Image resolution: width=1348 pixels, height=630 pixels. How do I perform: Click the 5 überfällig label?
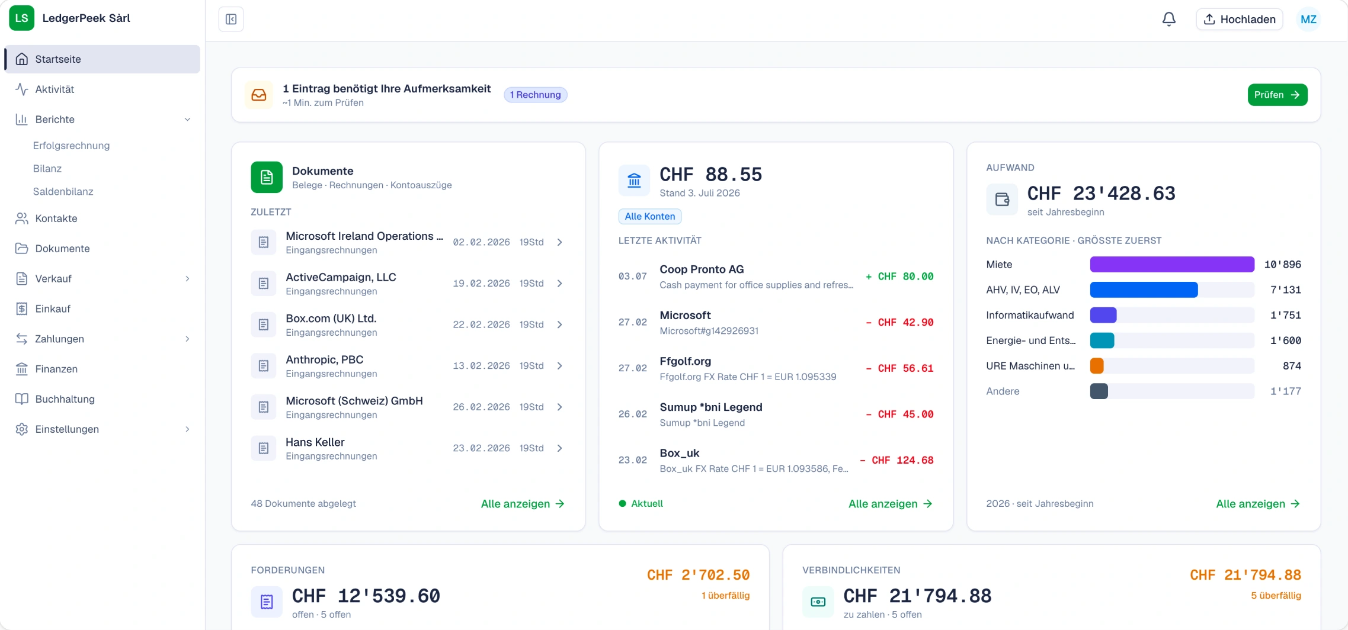click(1276, 596)
